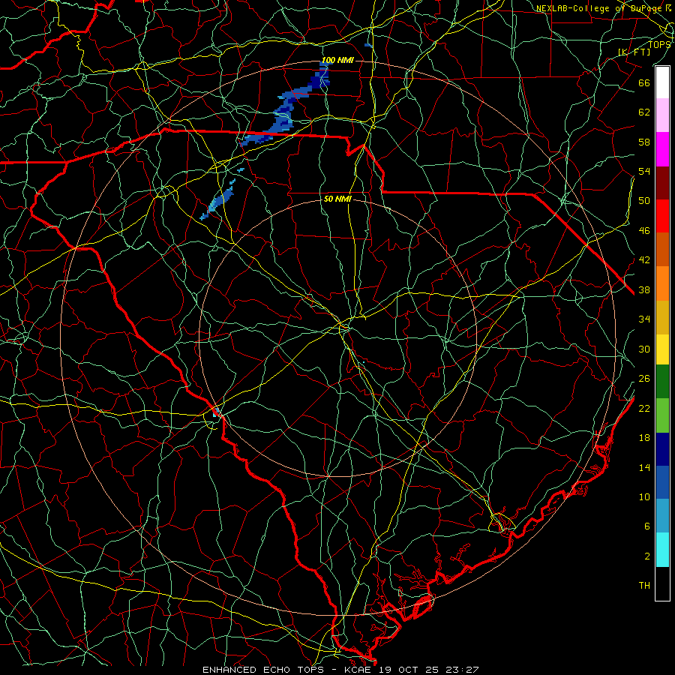Click the cyan legend swatch near 2
This screenshot has width=675, height=675.
662,550
